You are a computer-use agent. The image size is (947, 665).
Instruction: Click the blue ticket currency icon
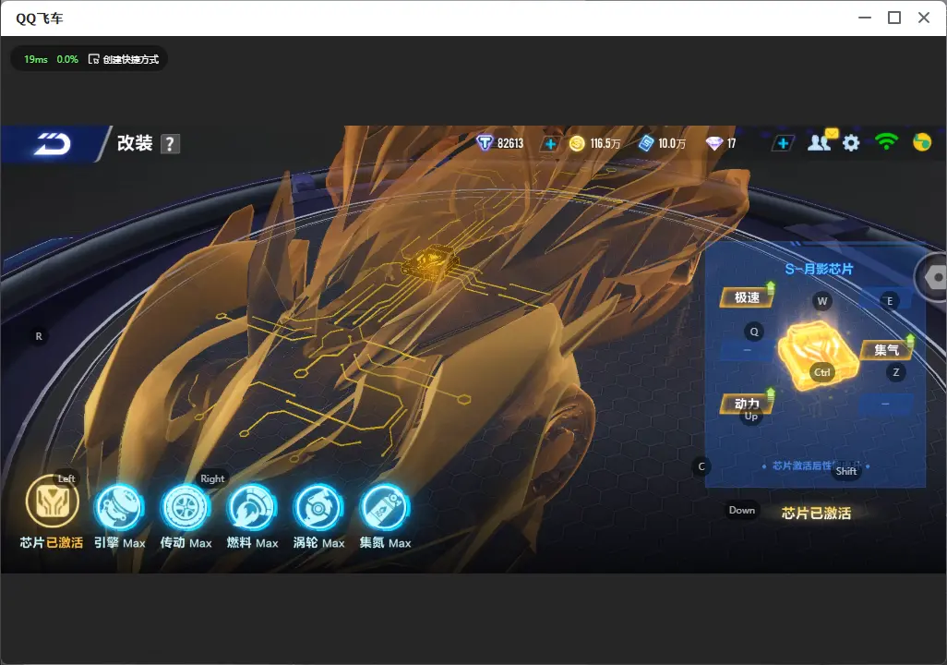click(x=645, y=143)
